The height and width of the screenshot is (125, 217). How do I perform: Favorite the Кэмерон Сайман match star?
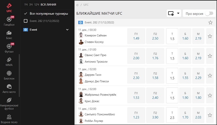coord(210,36)
